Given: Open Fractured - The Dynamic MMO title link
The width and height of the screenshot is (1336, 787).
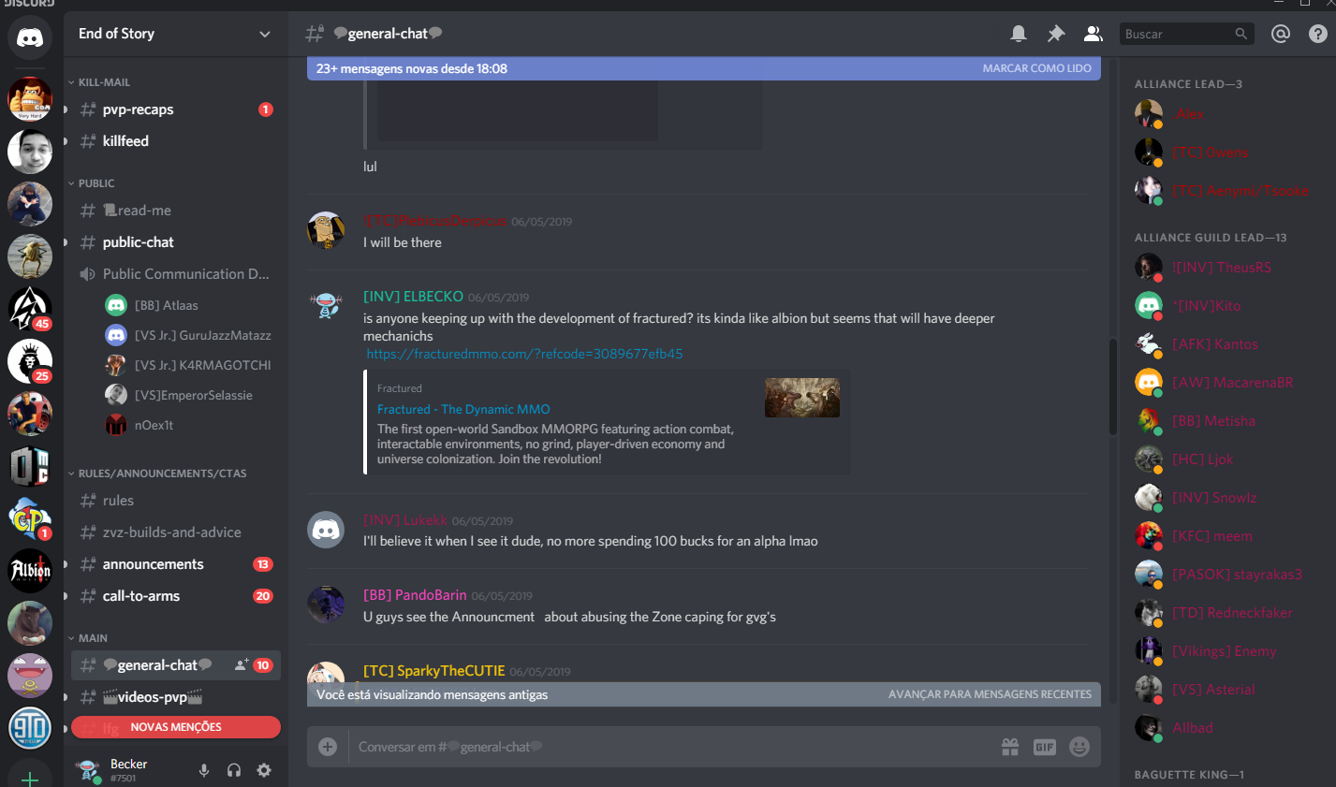Looking at the screenshot, I should pos(463,409).
